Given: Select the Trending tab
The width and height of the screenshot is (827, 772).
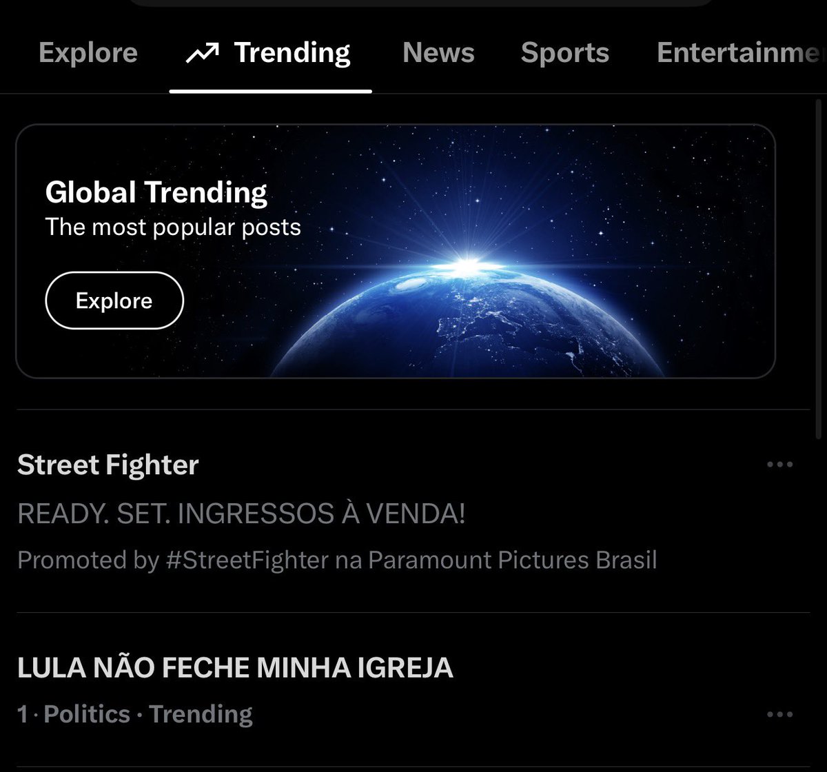Looking at the screenshot, I should (x=270, y=53).
